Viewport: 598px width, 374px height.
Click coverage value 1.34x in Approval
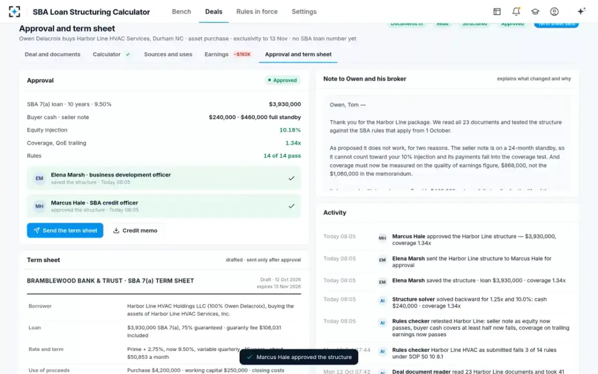coord(294,143)
